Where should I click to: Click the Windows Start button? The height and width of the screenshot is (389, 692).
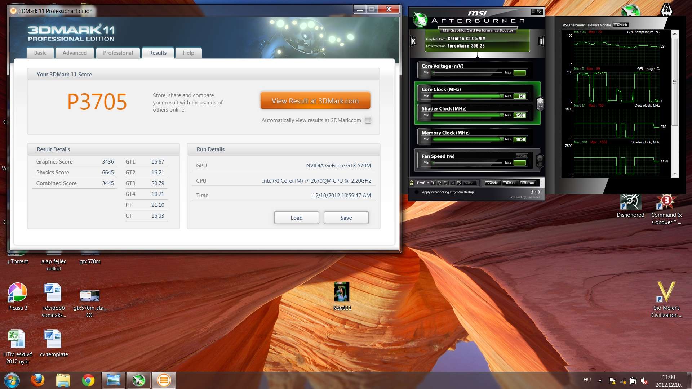[12, 380]
